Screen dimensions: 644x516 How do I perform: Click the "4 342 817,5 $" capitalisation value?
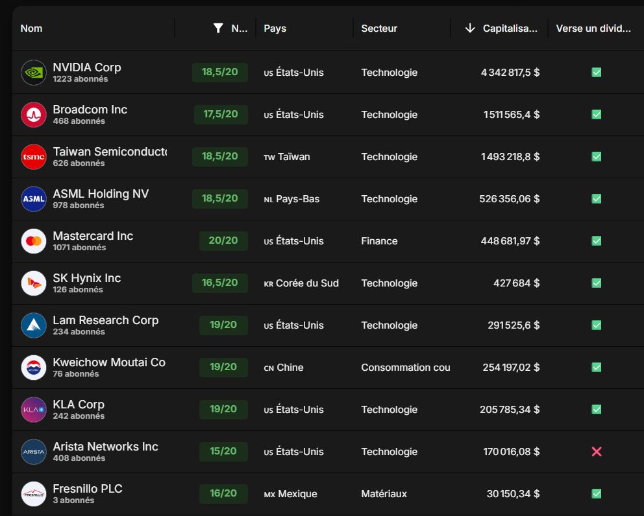click(x=510, y=73)
